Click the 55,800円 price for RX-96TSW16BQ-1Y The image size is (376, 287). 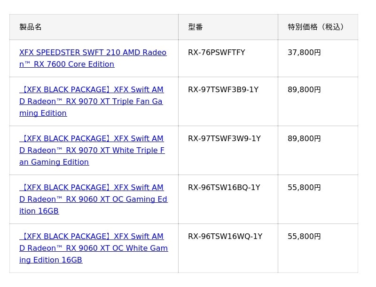point(304,188)
